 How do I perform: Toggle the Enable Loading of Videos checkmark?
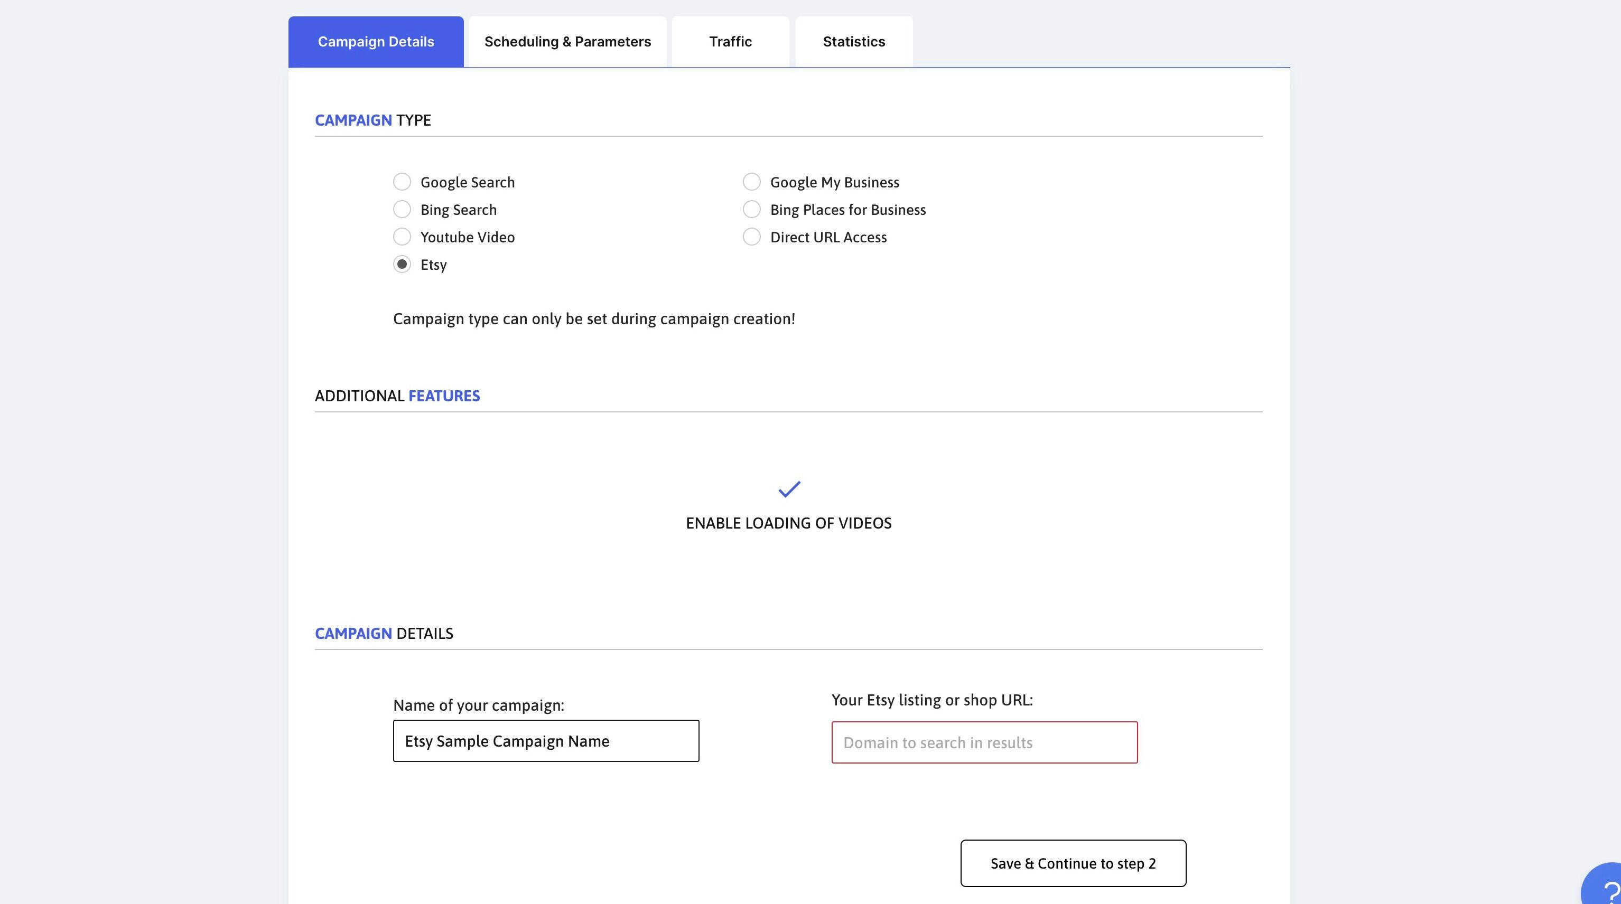[x=789, y=489]
